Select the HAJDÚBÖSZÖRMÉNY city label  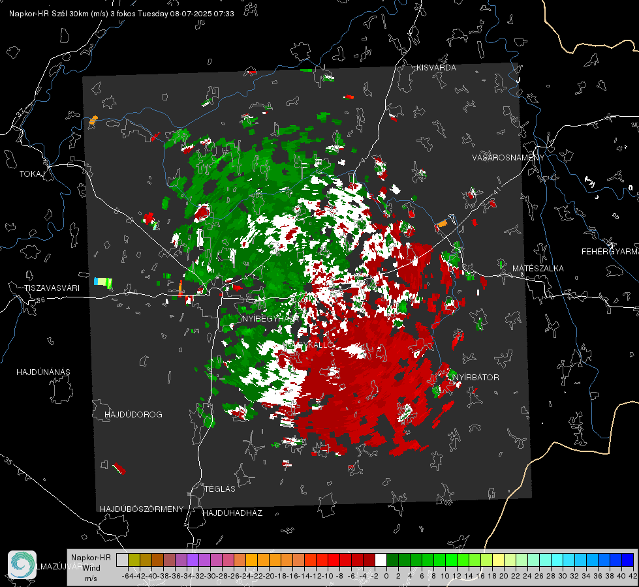[x=142, y=509]
